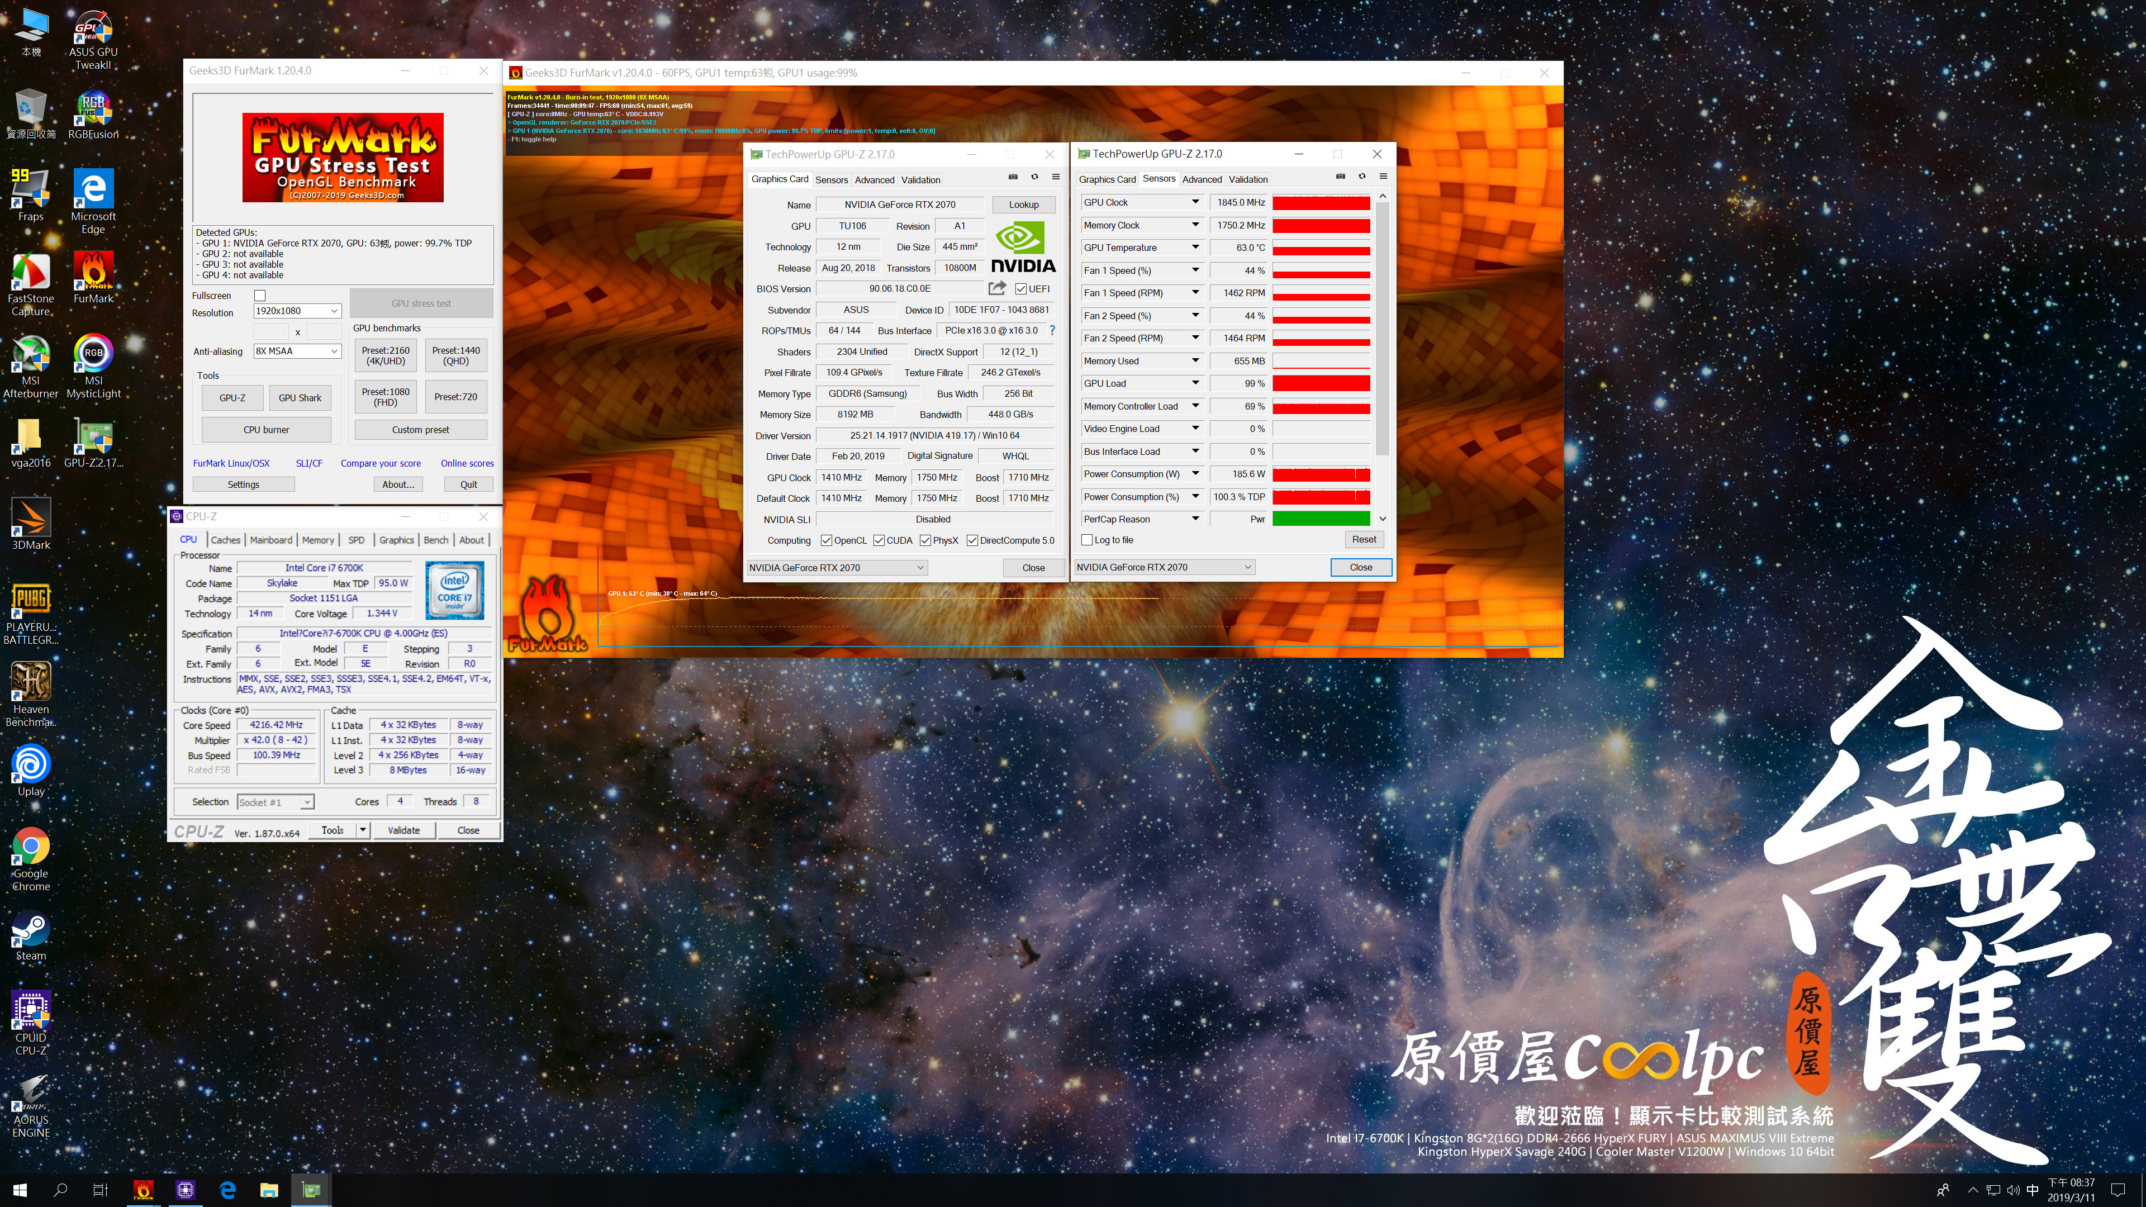Click custom resolution width input field
The width and height of the screenshot is (2146, 1207).
[x=270, y=331]
